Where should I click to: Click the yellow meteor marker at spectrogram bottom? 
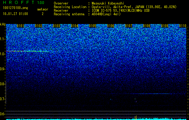(136, 118)
